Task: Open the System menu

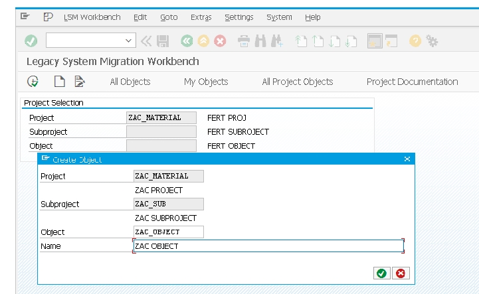Action: [279, 17]
